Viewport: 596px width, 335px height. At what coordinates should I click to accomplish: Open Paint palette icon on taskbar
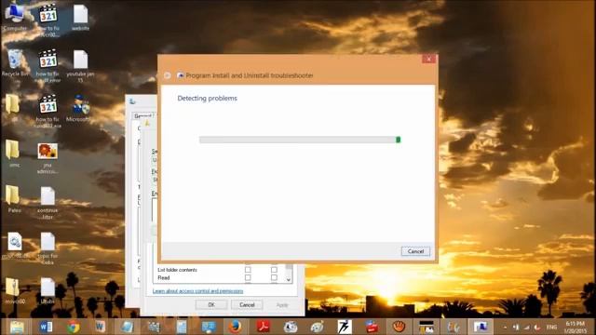click(317, 327)
